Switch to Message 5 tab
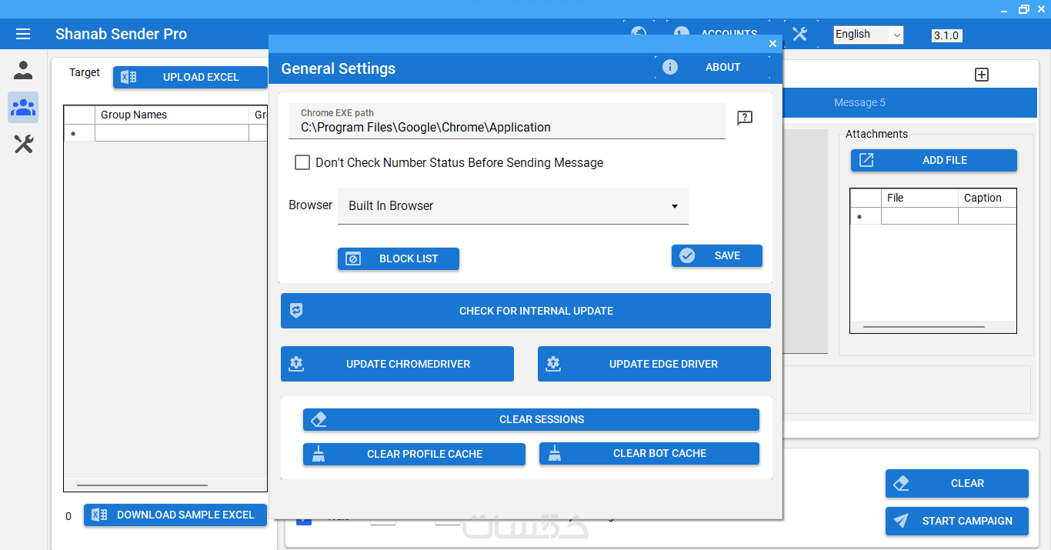This screenshot has height=550, width=1051. coord(859,102)
